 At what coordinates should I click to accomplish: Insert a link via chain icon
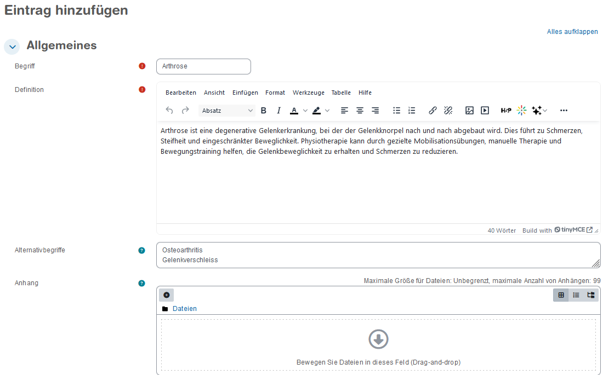[x=433, y=111]
